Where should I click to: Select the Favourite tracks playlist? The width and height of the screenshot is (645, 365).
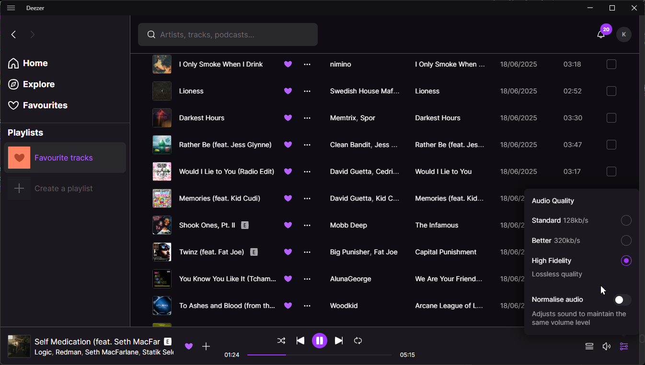[x=65, y=158]
